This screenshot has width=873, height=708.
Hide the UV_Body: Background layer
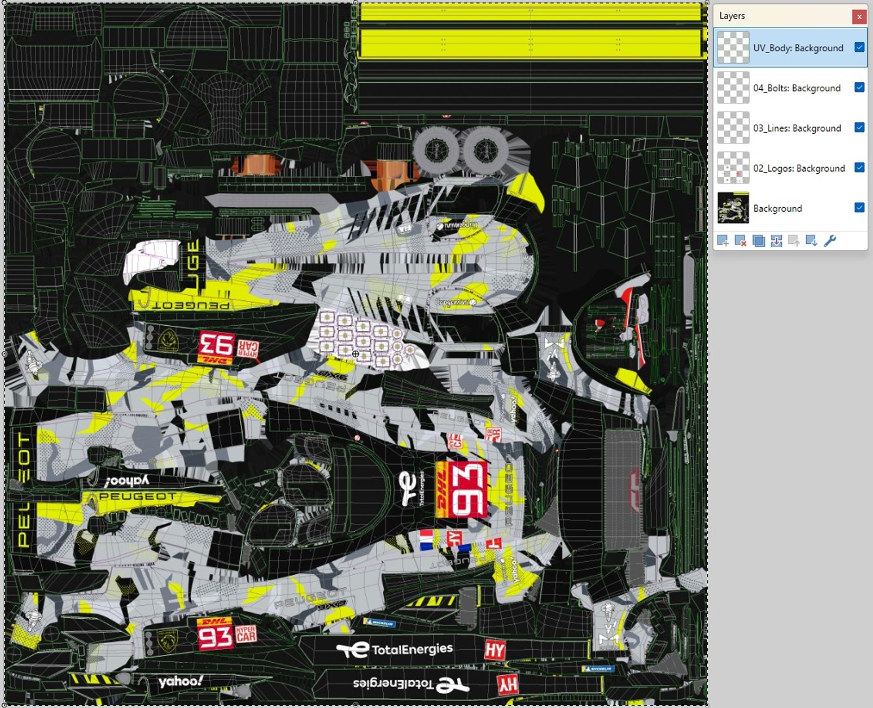coord(859,47)
